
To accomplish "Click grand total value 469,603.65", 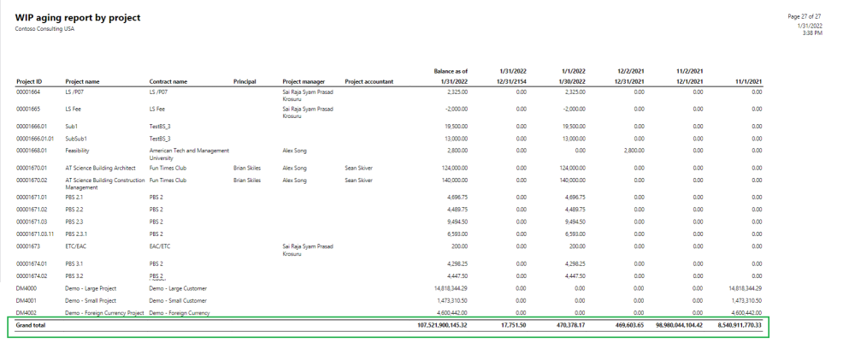I will pyautogui.click(x=628, y=326).
